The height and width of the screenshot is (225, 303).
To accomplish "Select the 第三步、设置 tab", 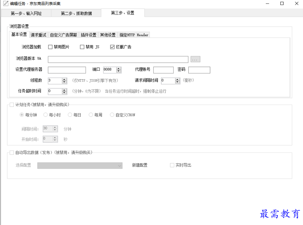I will (x=123, y=13).
